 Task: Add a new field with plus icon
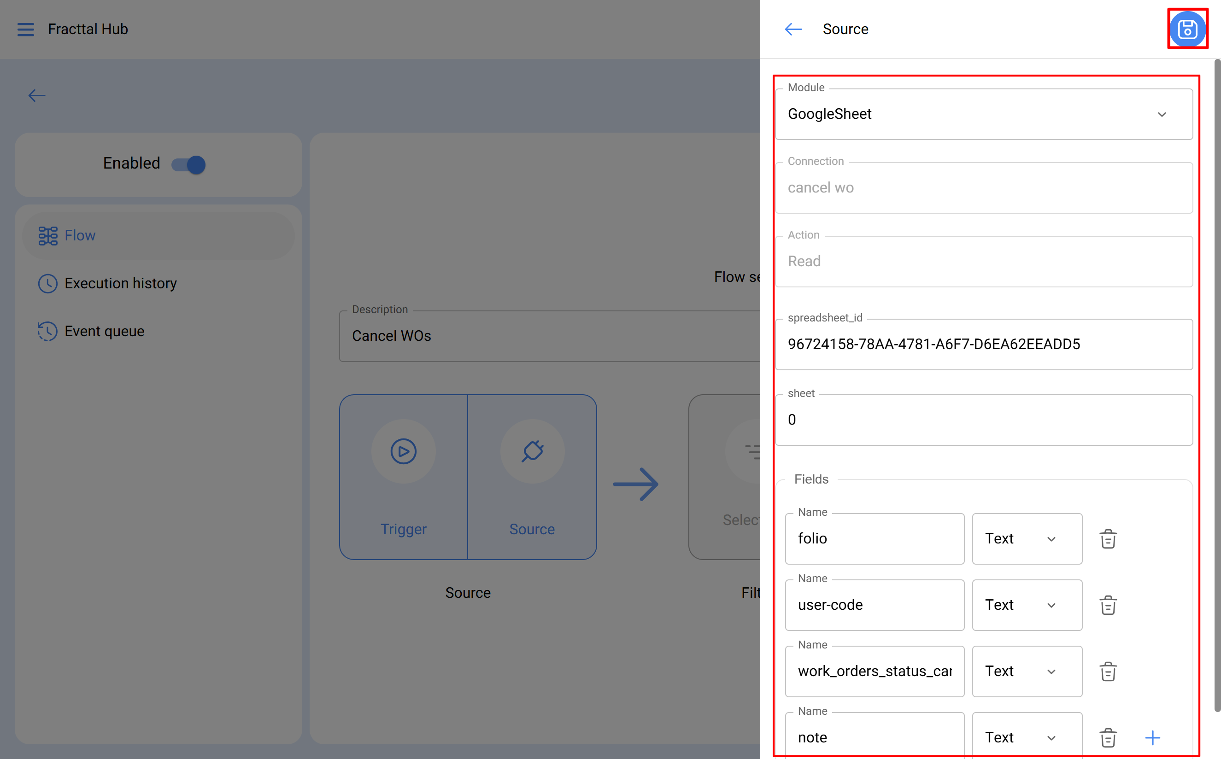tap(1152, 737)
